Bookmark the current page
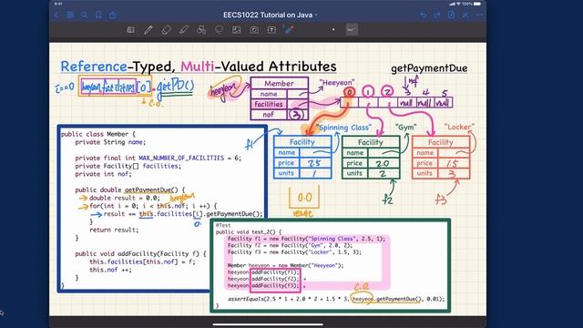The width and height of the screenshot is (583, 328). (x=98, y=15)
